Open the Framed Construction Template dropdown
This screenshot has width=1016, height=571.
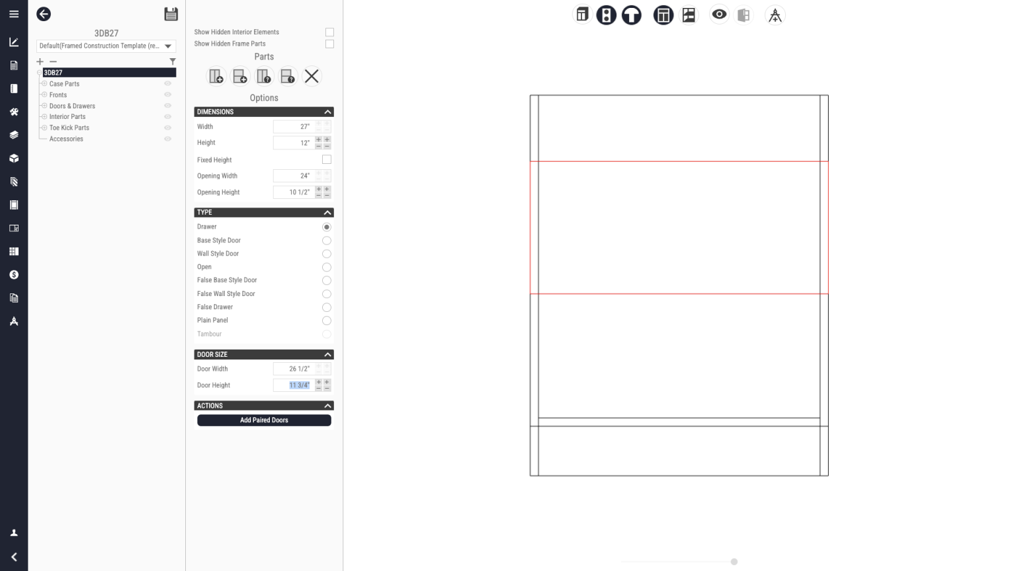pos(106,46)
